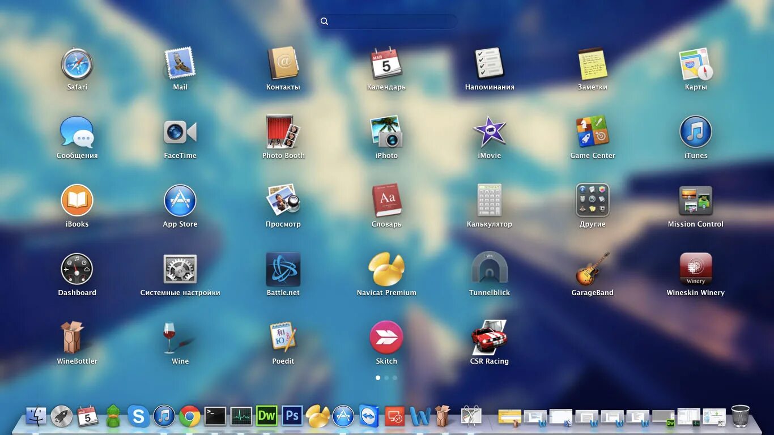Open the blue W app in Dock
This screenshot has width=774, height=435.
coord(420,416)
